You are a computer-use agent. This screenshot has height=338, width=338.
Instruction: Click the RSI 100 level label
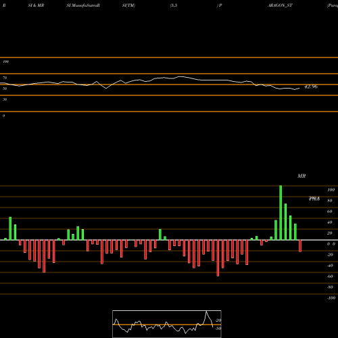pos(5,62)
